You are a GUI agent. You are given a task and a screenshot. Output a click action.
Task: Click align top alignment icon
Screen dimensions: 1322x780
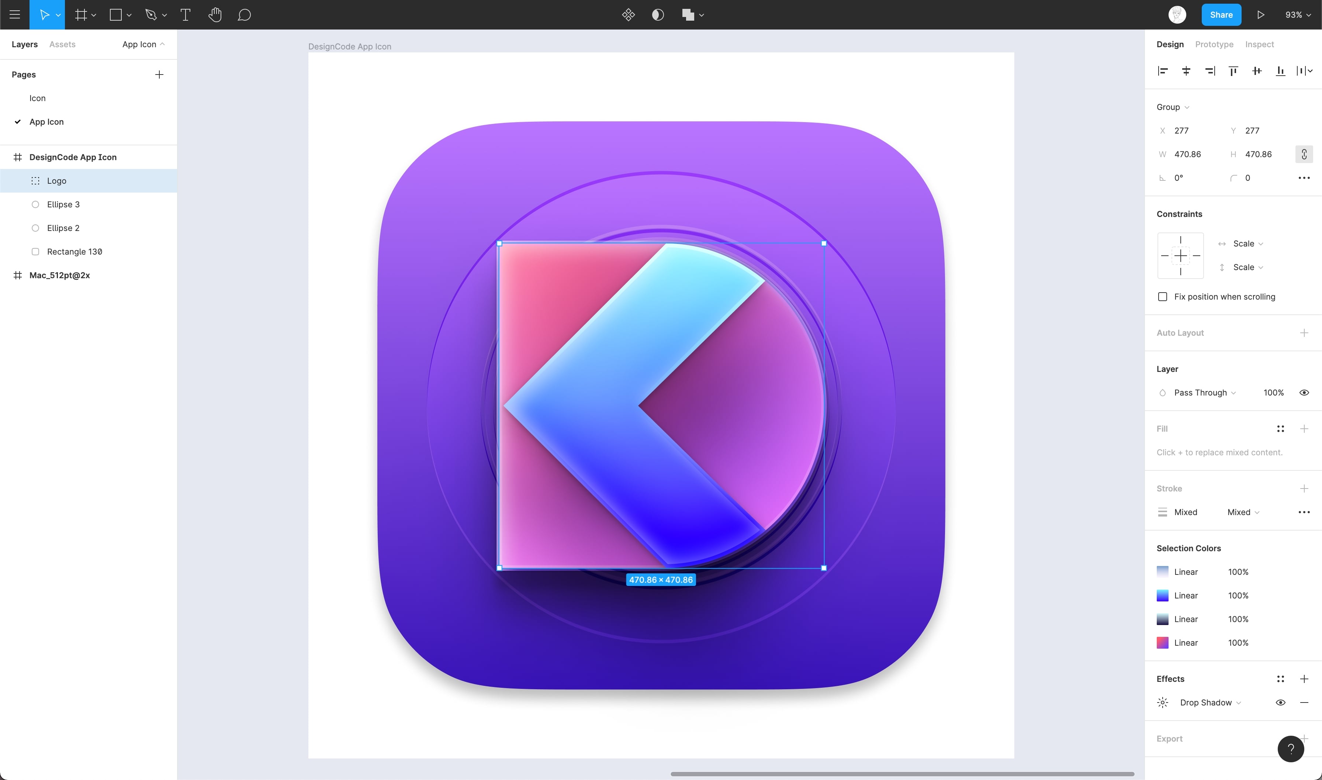point(1233,71)
